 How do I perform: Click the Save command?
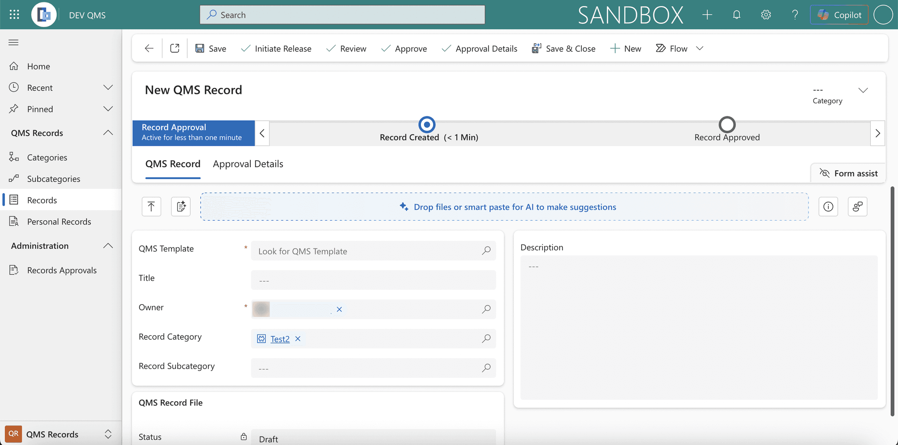[x=211, y=48]
